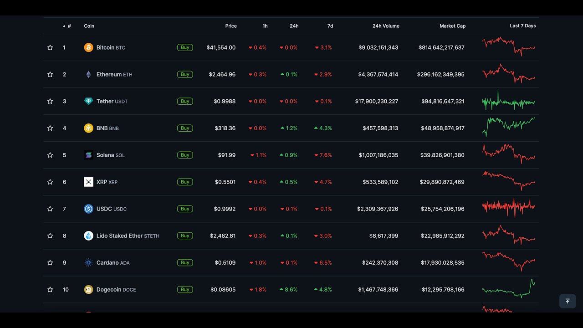The height and width of the screenshot is (328, 583).
Task: Open Dogecoin's 7-day sparkline chart
Action: coord(509,288)
